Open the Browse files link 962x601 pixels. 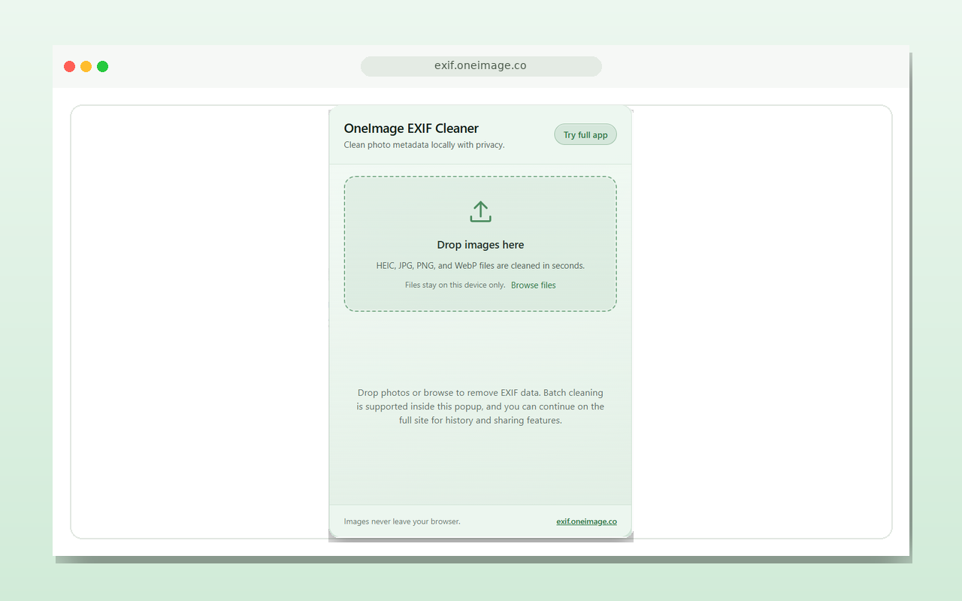[x=533, y=285]
